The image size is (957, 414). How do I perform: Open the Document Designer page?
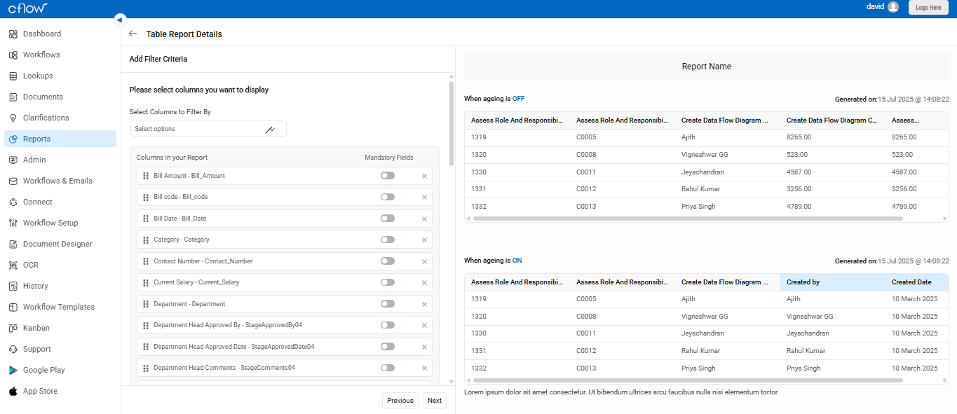click(60, 244)
